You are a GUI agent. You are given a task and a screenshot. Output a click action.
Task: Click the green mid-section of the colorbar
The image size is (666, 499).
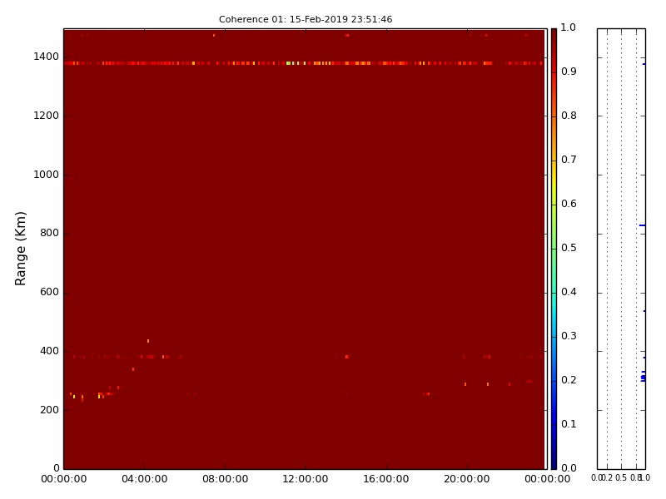coord(554,249)
